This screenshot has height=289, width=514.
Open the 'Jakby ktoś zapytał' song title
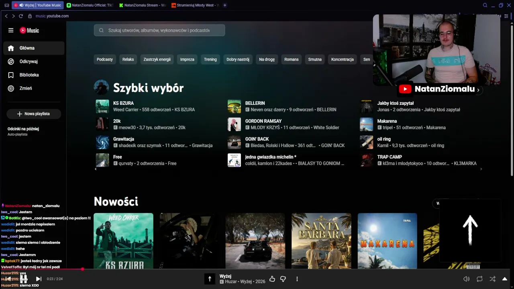(396, 103)
